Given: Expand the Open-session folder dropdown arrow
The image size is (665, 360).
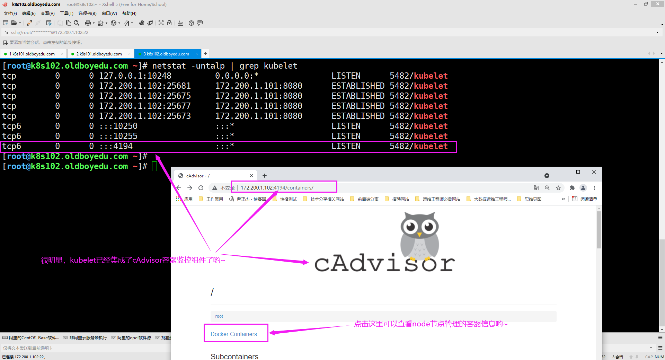Looking at the screenshot, I should point(20,23).
